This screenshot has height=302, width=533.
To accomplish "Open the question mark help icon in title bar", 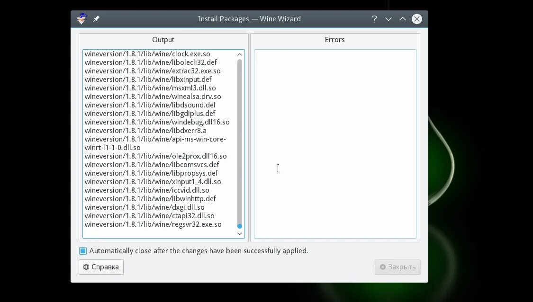I will [374, 19].
